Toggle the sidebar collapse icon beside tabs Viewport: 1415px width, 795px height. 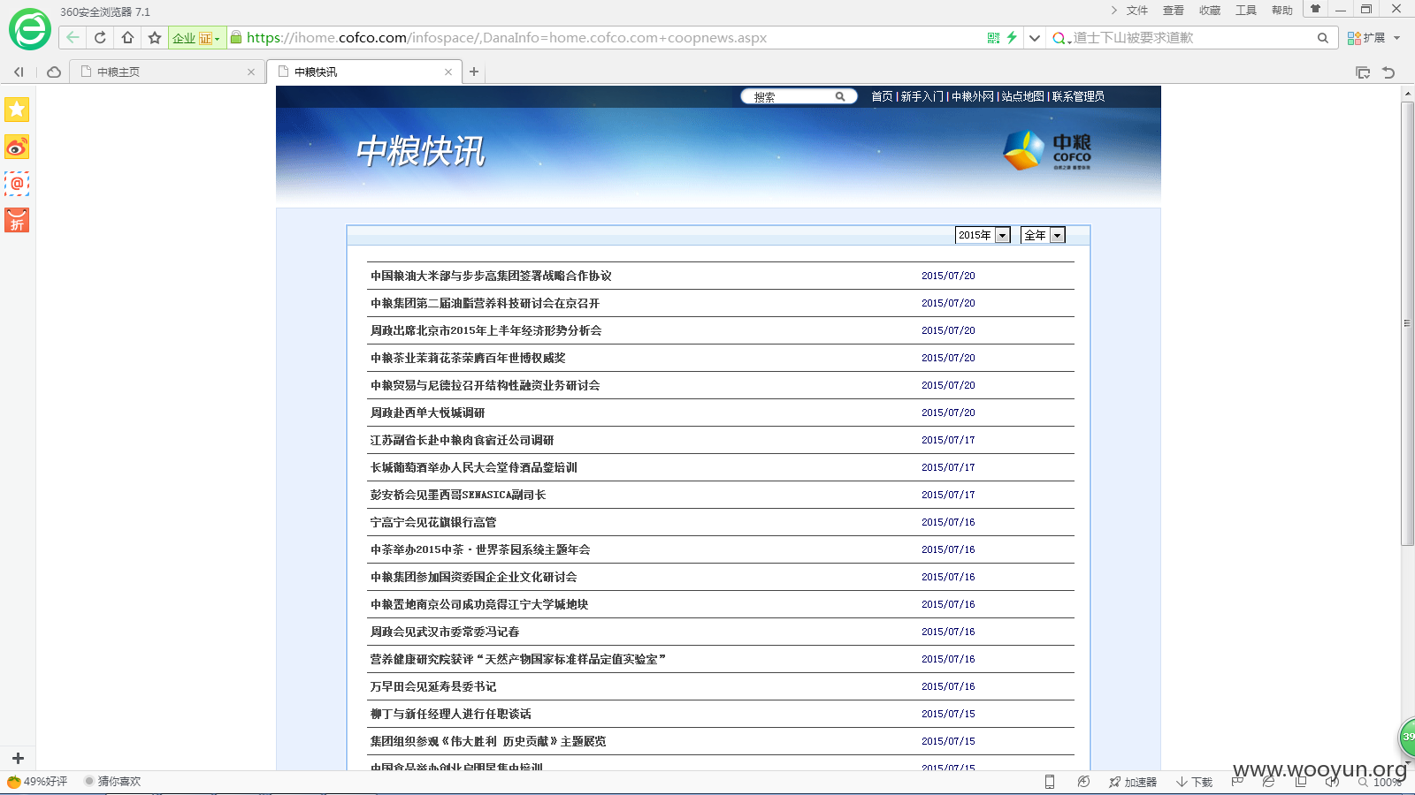click(x=19, y=72)
